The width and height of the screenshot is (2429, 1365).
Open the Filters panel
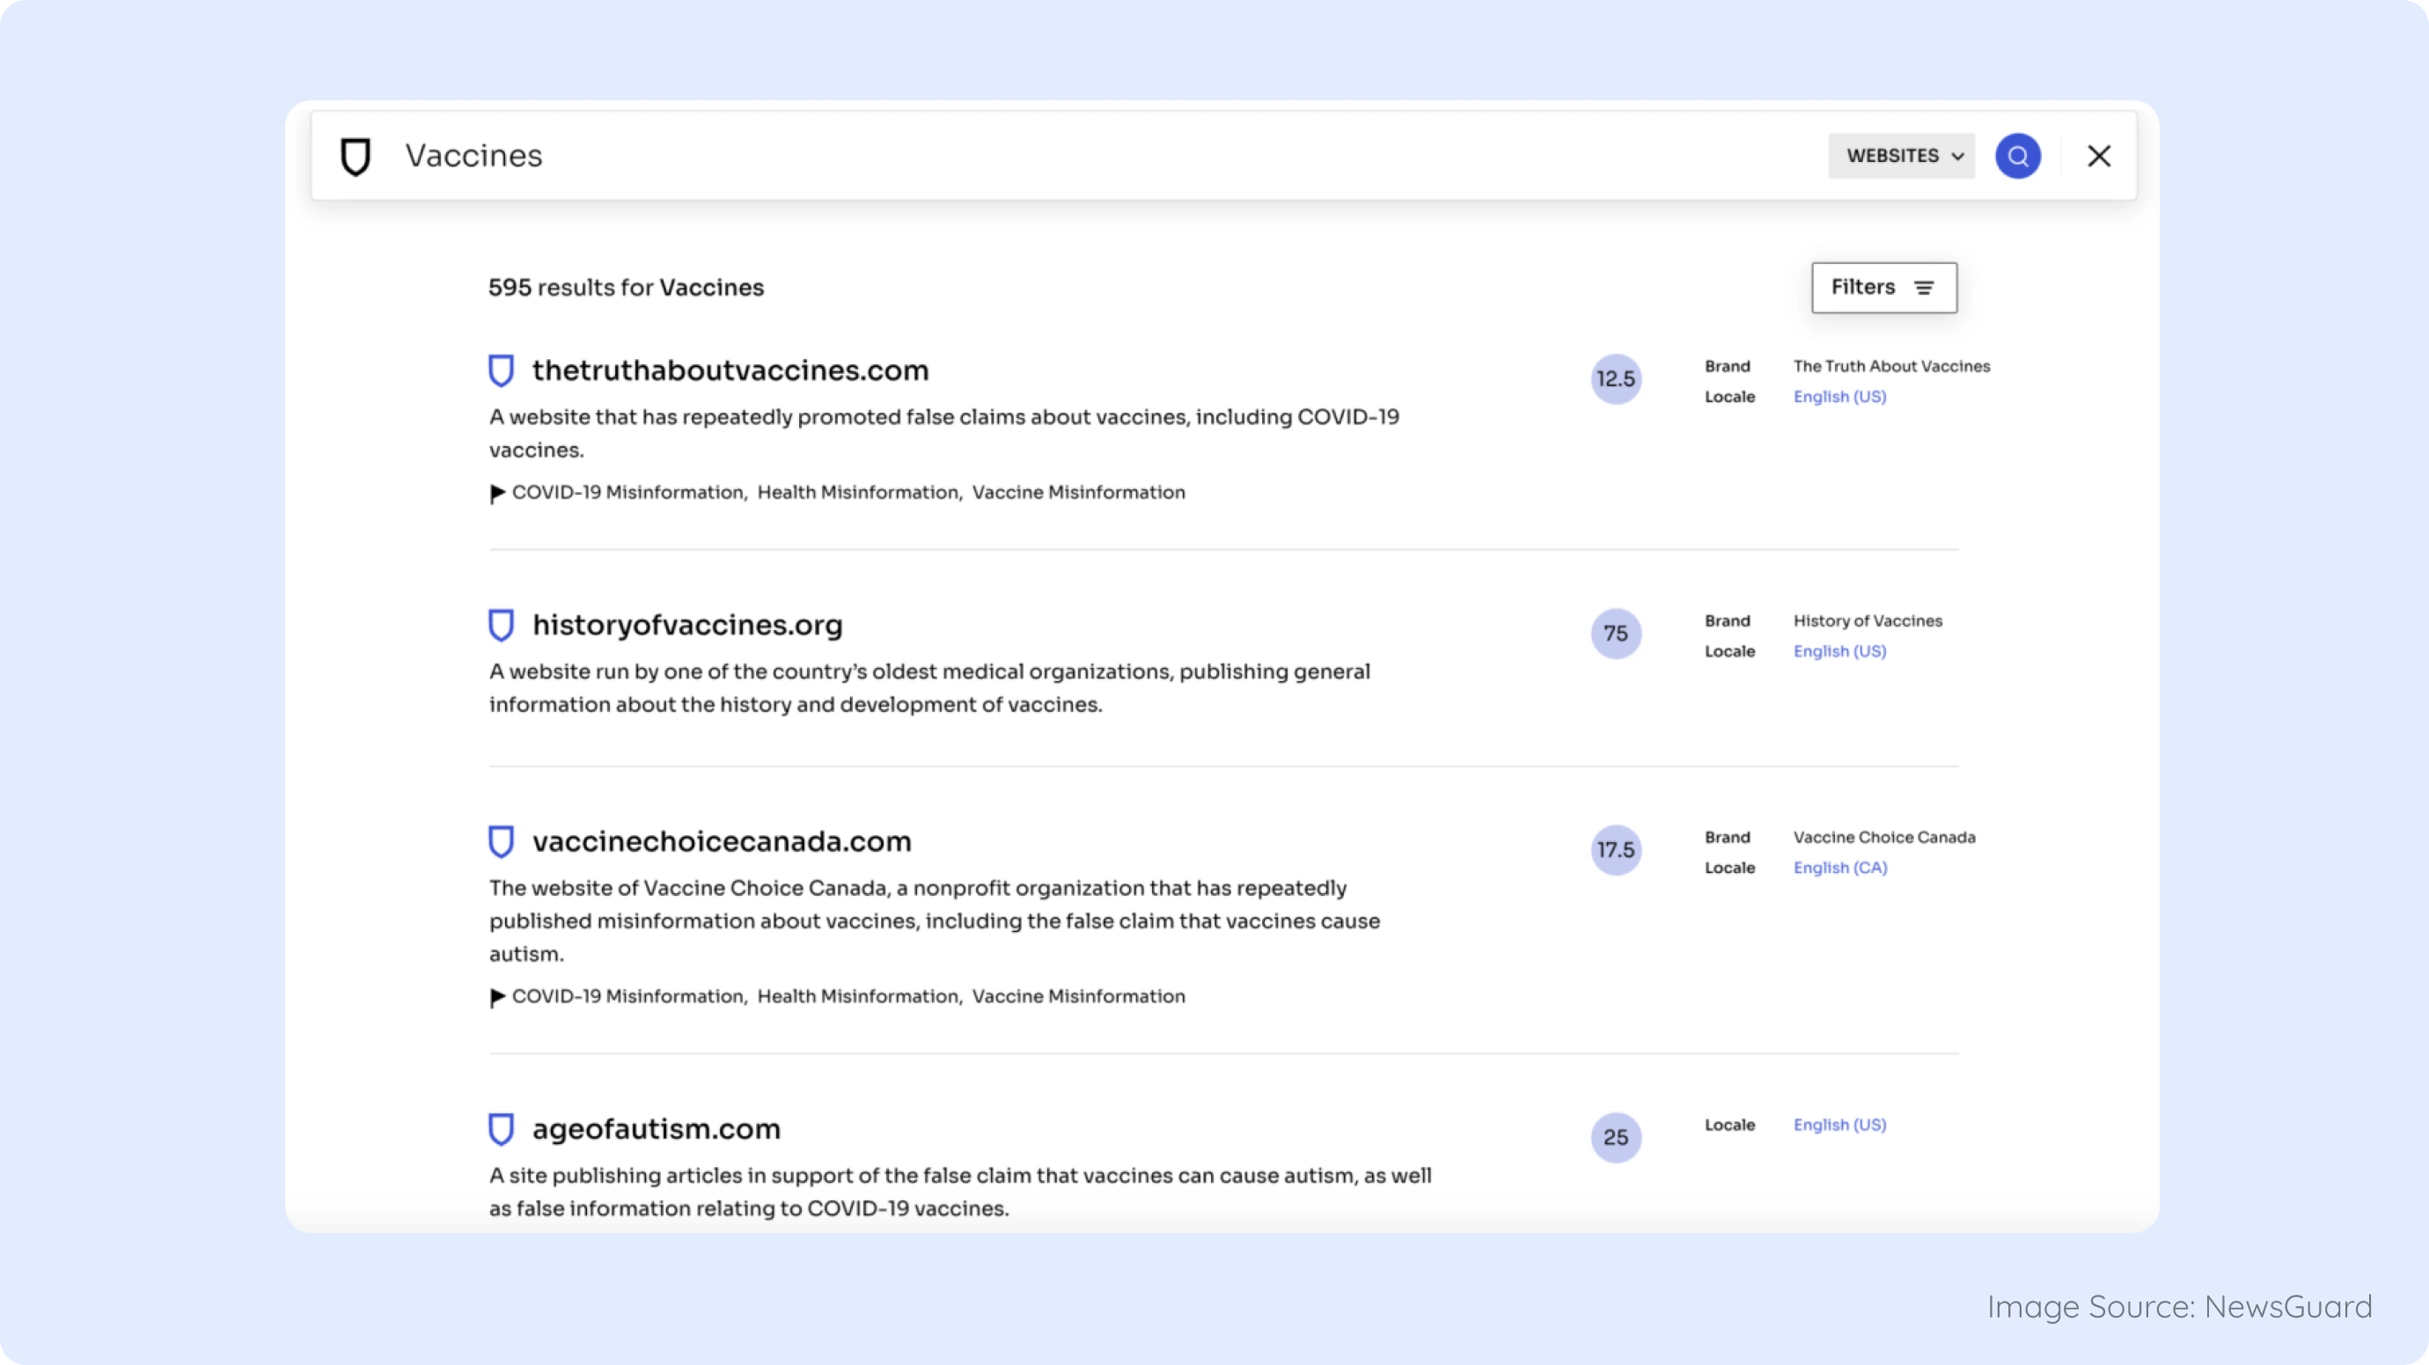coord(1883,288)
